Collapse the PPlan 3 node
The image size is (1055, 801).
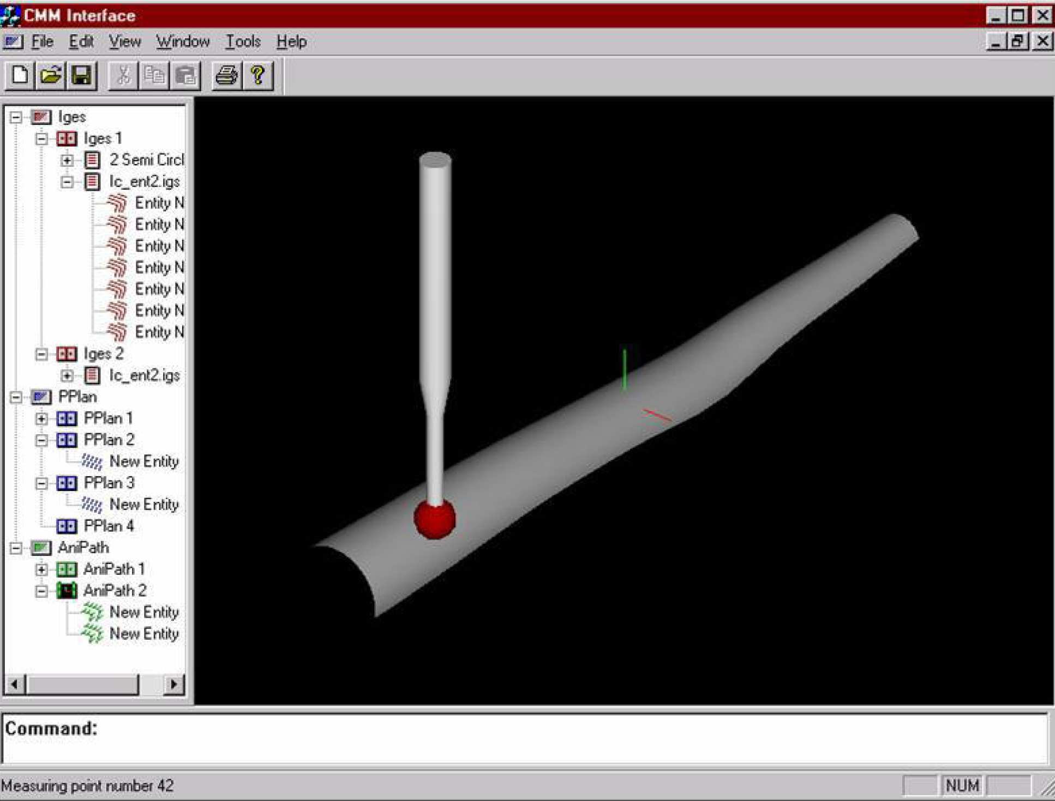[x=41, y=483]
